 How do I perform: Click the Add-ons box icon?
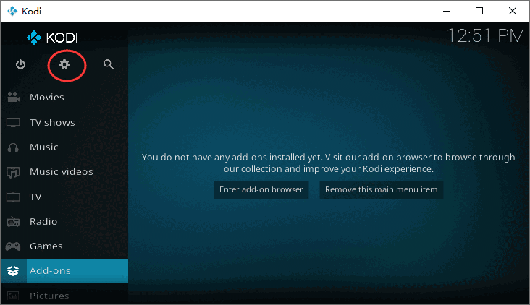click(13, 271)
